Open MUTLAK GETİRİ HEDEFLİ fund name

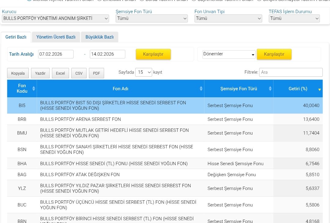tap(114, 133)
